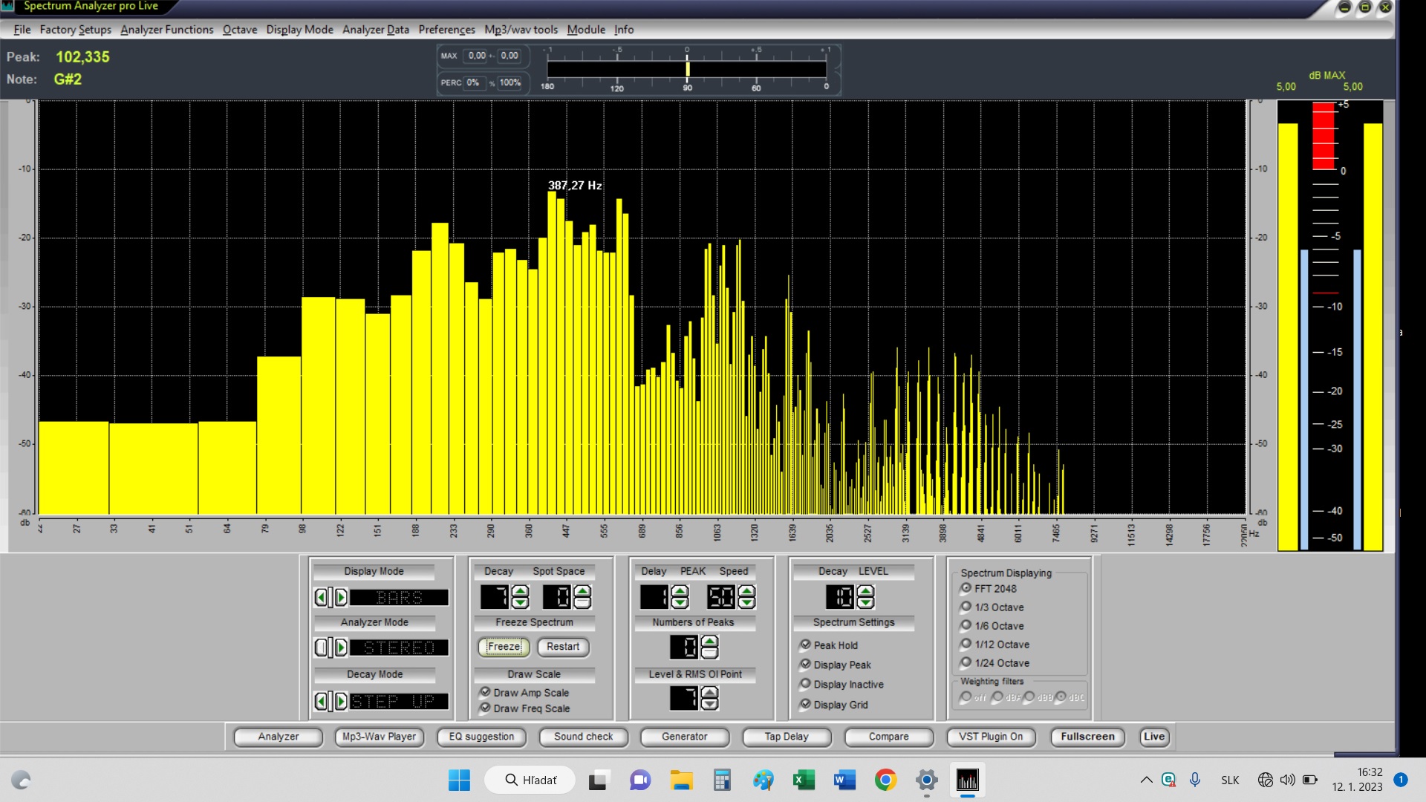1426x802 pixels.
Task: Increase the LEVEL Decay value
Action: 865,591
